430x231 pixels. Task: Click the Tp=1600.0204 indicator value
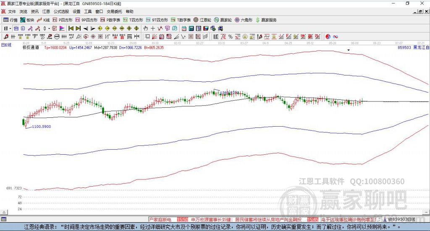55,48
